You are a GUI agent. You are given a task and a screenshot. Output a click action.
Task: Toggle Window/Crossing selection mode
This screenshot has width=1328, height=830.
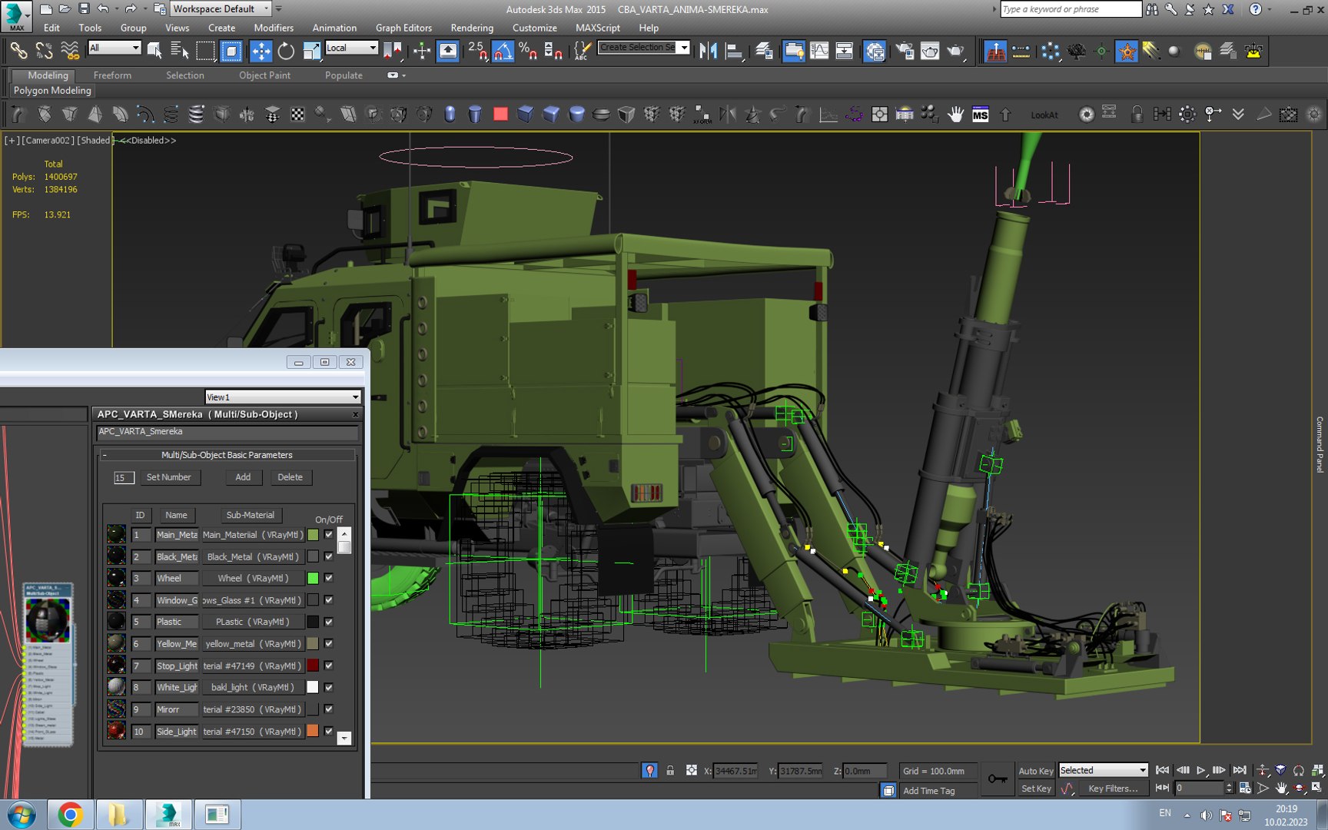231,51
